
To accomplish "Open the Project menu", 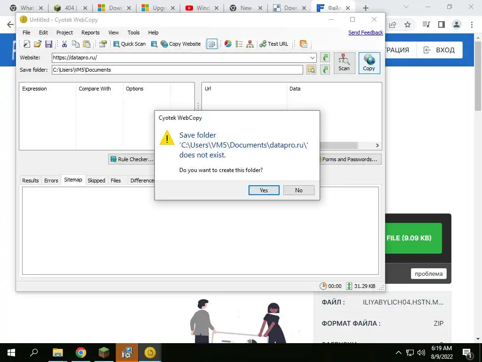I will [x=64, y=33].
